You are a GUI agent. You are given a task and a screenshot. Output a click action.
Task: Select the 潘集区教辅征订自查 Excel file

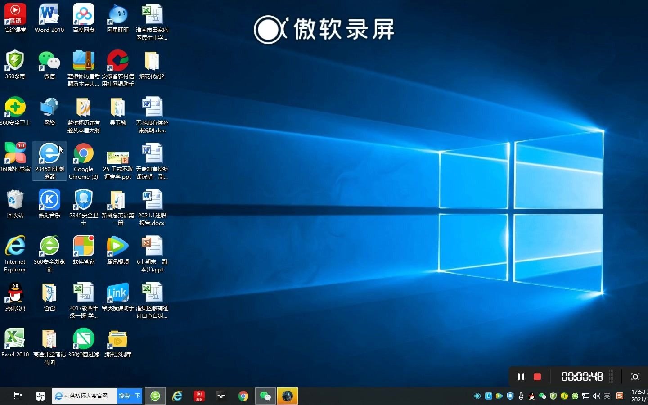tap(152, 300)
